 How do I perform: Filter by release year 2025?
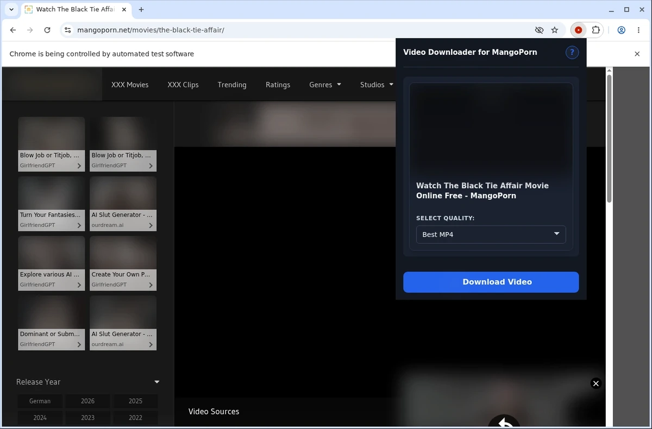(135, 401)
